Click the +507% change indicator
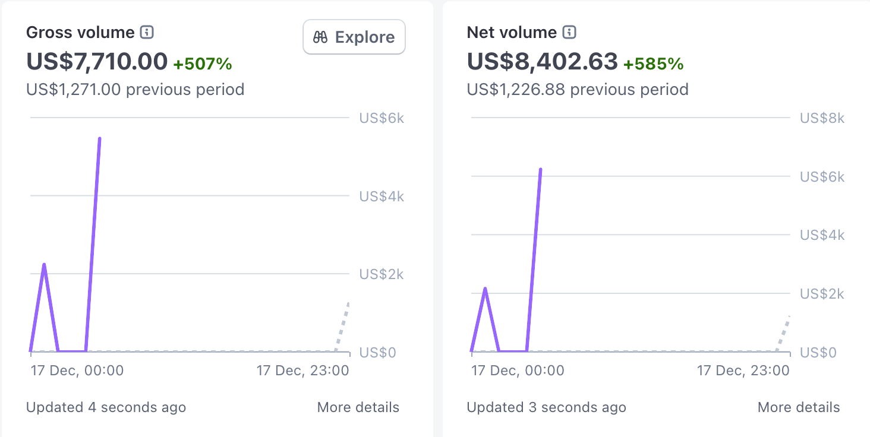Image resolution: width=870 pixels, height=437 pixels. pos(202,63)
